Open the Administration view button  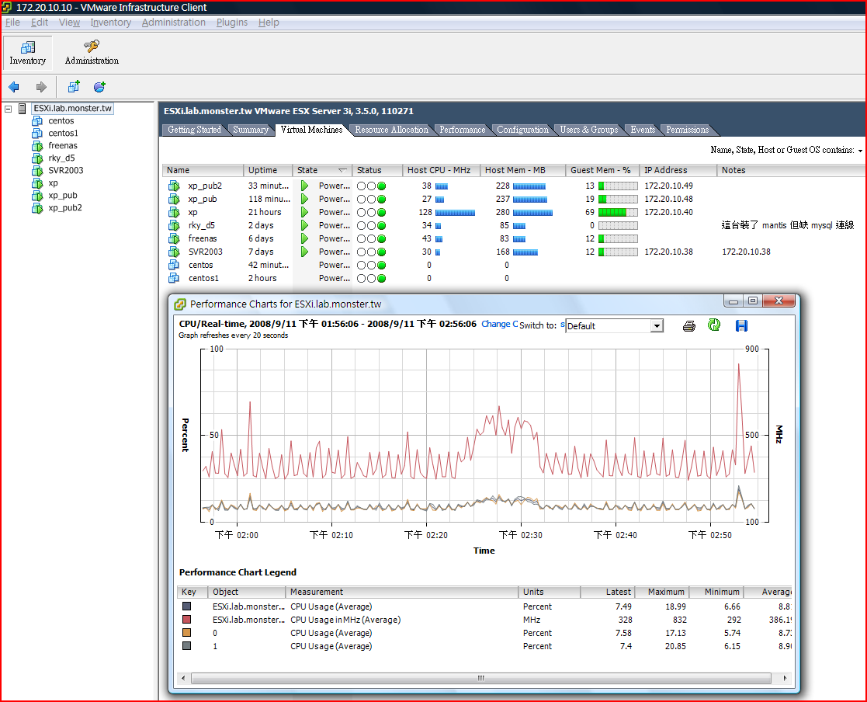click(x=92, y=53)
